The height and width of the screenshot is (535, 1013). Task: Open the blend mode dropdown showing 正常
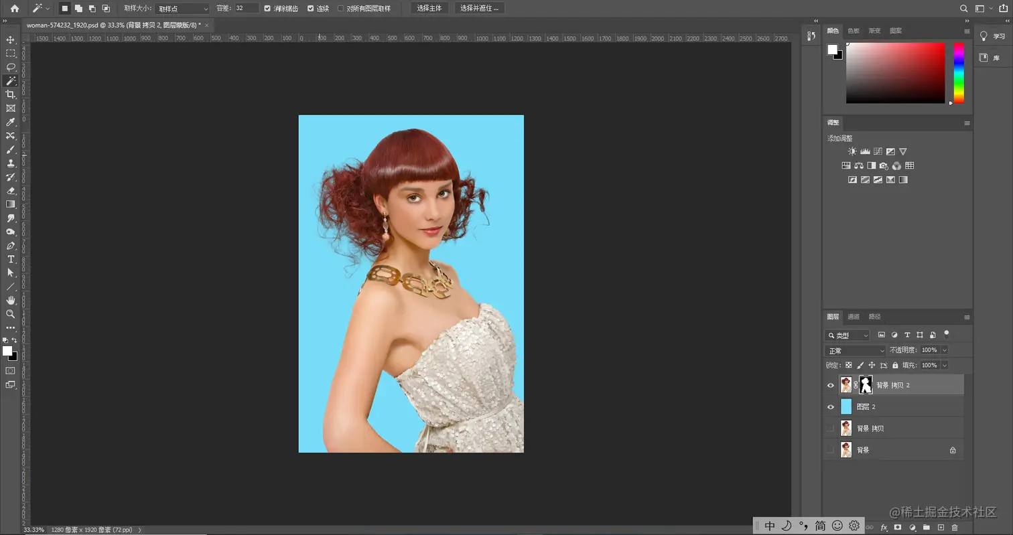click(854, 350)
